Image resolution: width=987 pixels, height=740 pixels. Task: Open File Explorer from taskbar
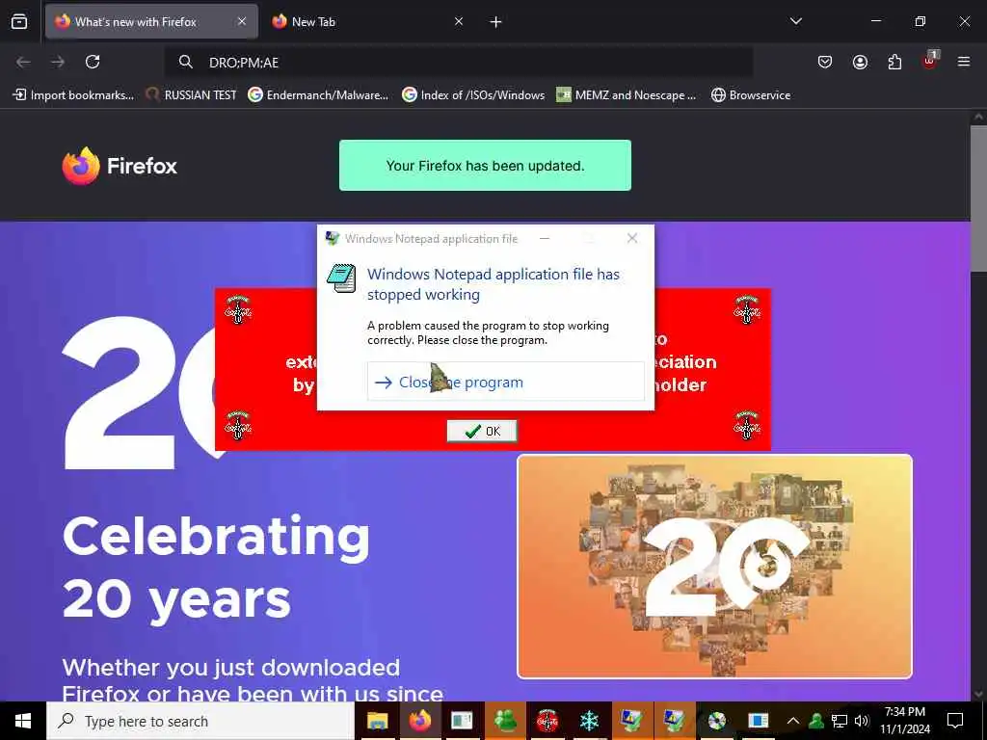tap(377, 721)
